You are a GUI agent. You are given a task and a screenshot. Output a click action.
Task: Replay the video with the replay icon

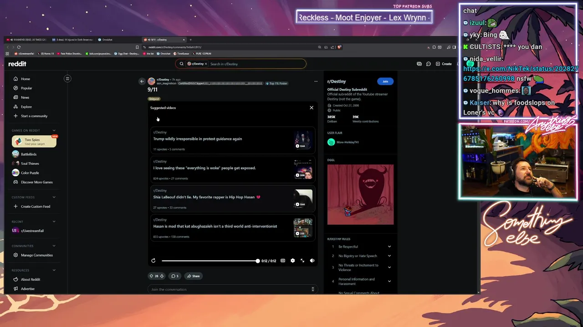pyautogui.click(x=153, y=261)
